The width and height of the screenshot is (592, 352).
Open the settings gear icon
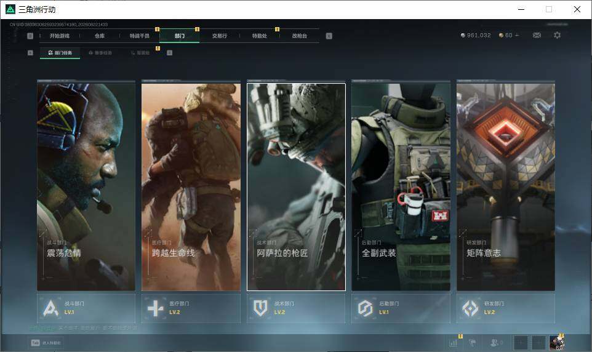pyautogui.click(x=557, y=35)
